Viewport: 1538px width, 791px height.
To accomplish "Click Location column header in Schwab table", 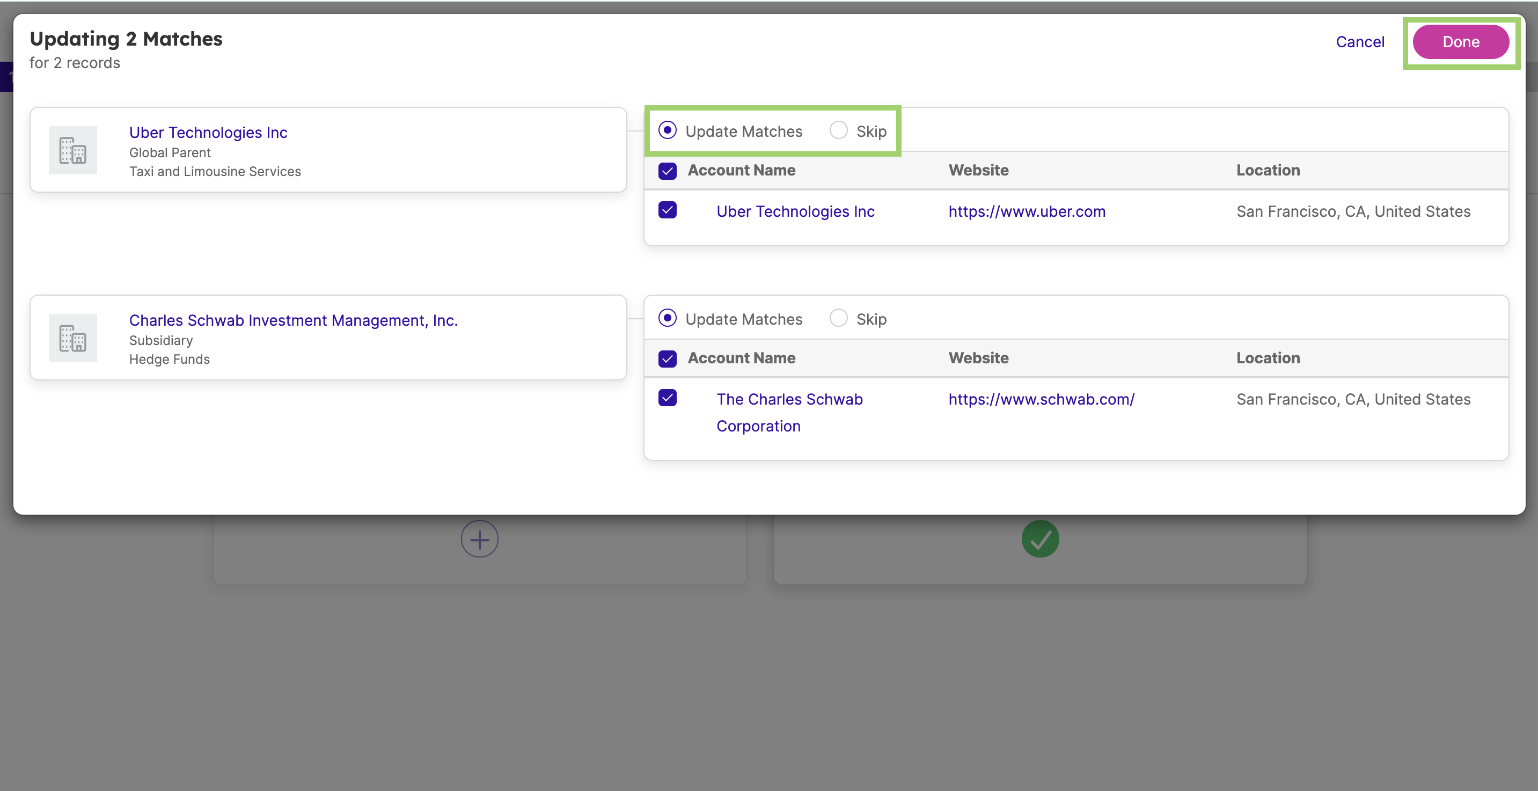I will [x=1268, y=358].
